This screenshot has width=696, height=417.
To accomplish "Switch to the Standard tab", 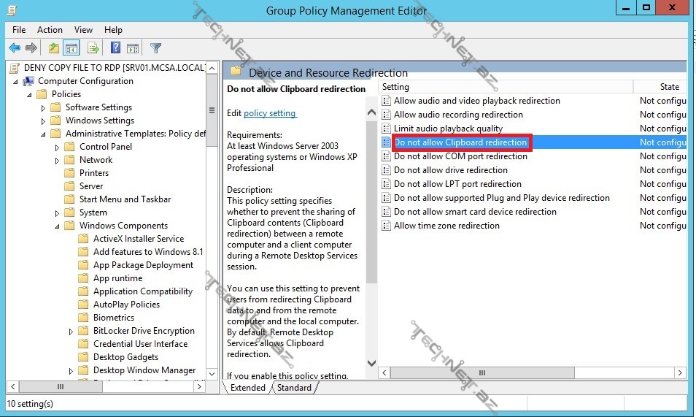I will pos(294,388).
